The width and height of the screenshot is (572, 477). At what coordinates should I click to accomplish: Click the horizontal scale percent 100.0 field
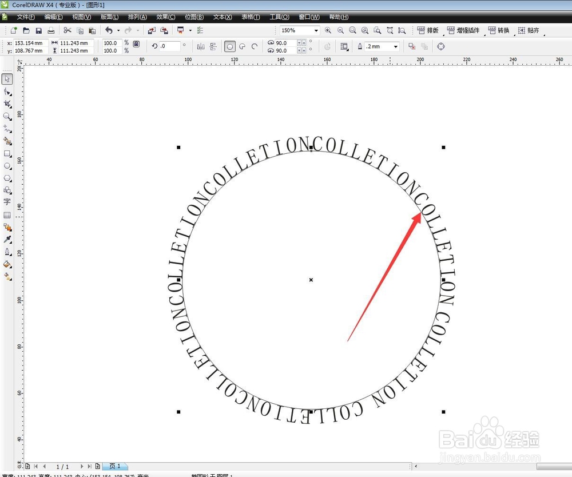112,43
